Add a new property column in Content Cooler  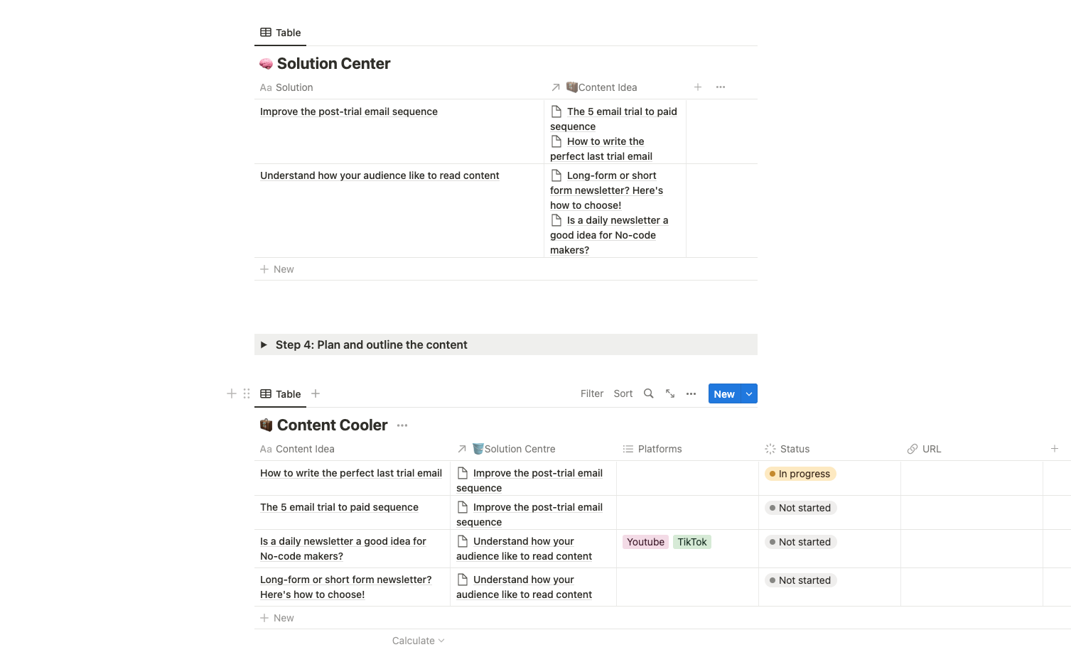pyautogui.click(x=1055, y=449)
